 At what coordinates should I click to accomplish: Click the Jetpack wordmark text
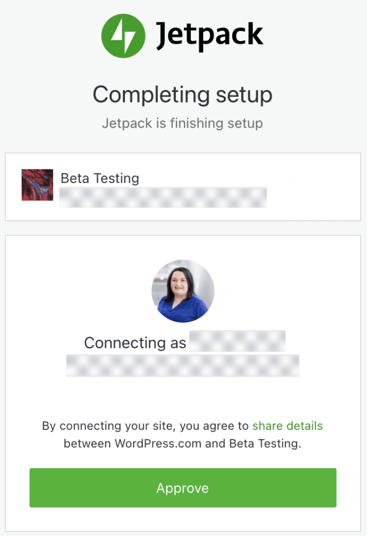tap(209, 37)
